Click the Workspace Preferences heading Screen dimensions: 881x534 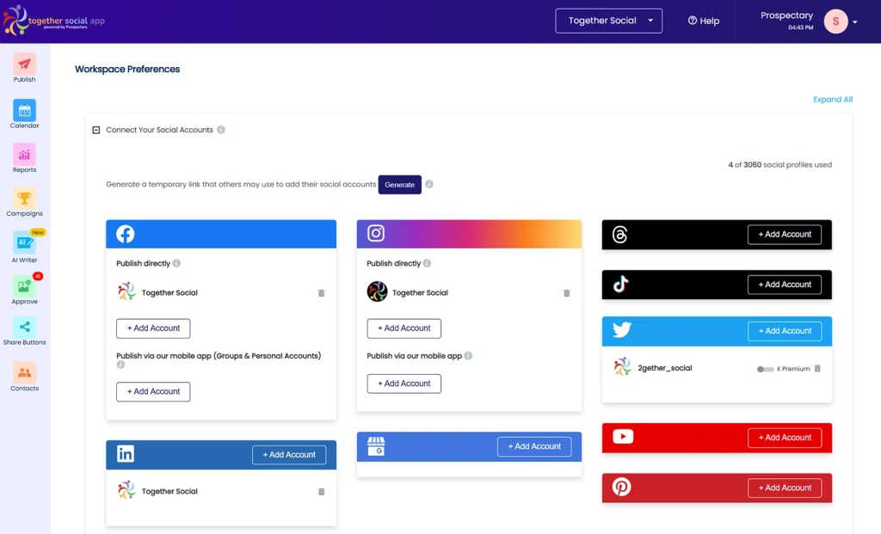(x=127, y=69)
